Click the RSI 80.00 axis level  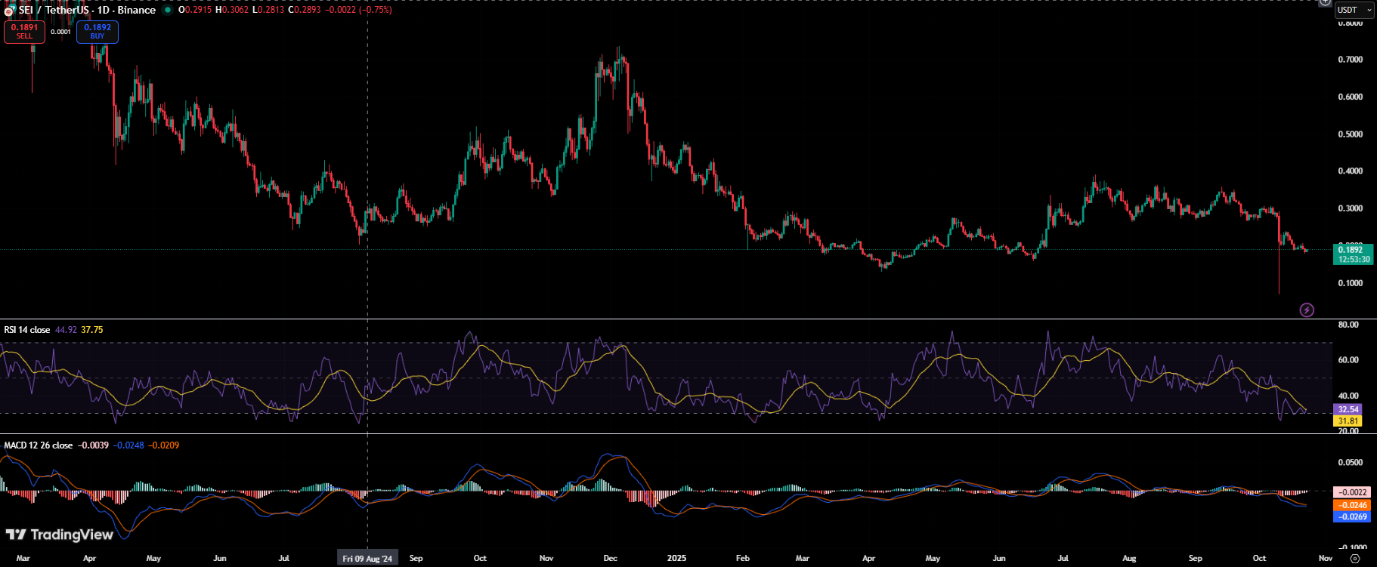1348,325
